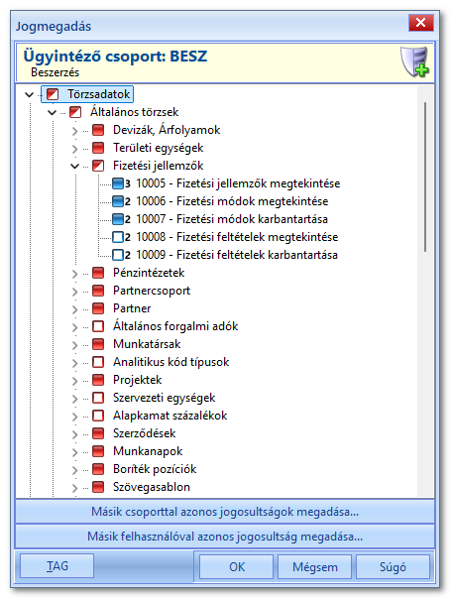Enable permission 10009 empty checkbox
This screenshot has width=451, height=599.
(118, 255)
